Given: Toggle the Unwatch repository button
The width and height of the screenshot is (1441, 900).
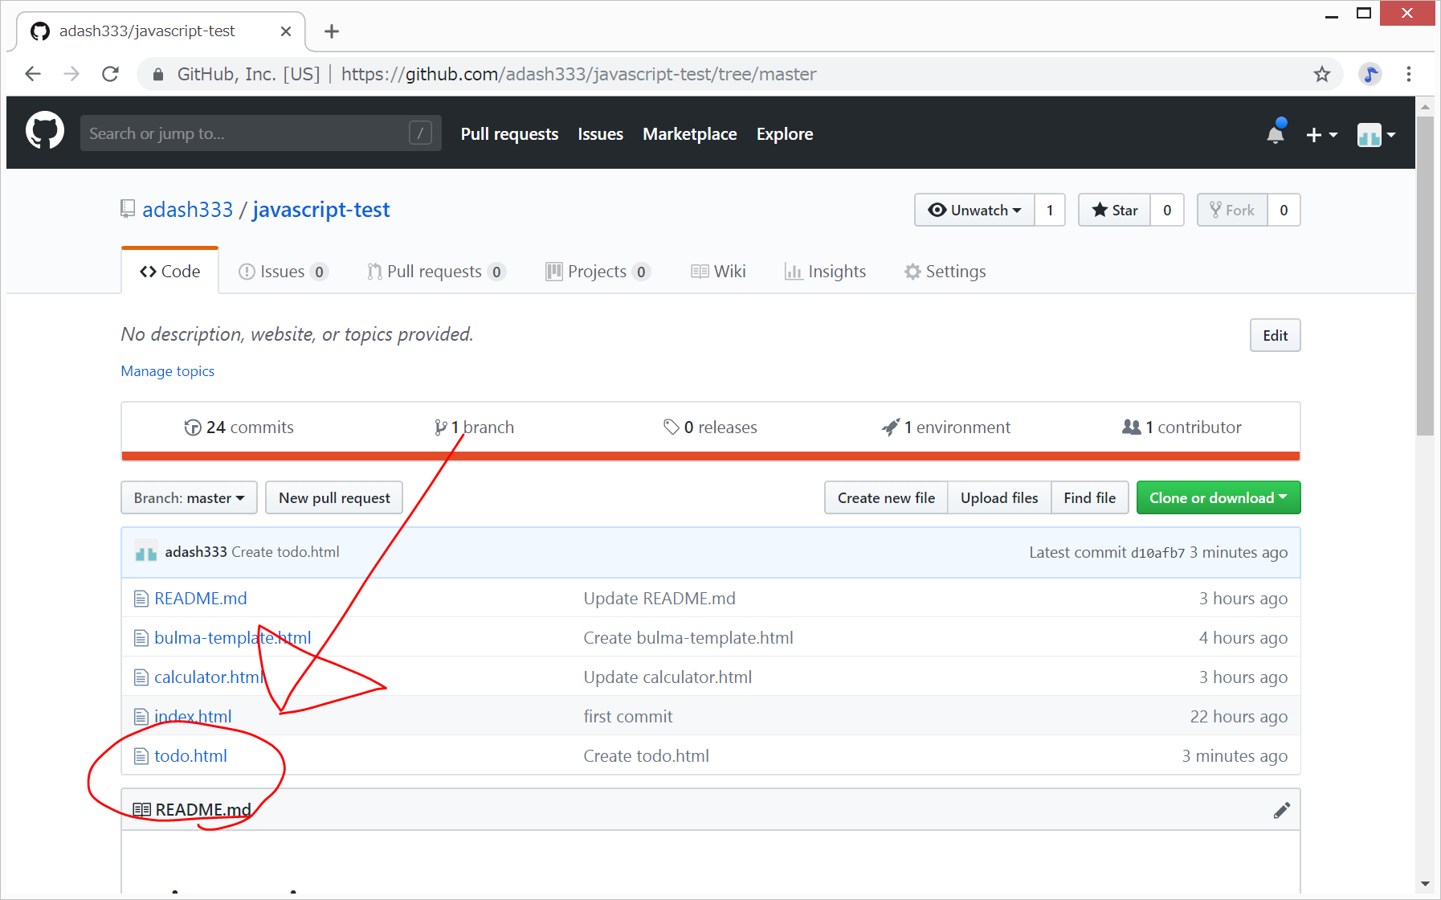Looking at the screenshot, I should (x=974, y=211).
